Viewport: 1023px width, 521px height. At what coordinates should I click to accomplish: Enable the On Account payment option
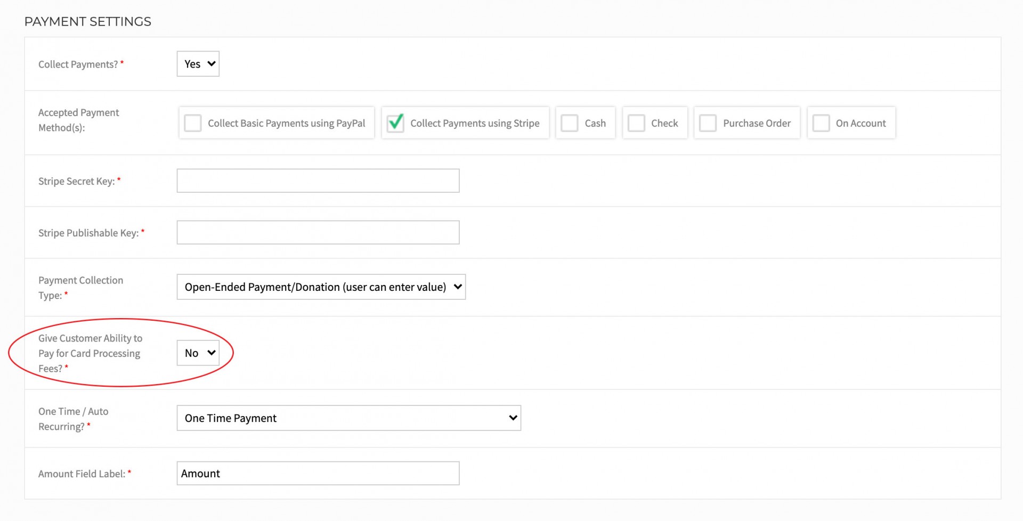point(821,123)
